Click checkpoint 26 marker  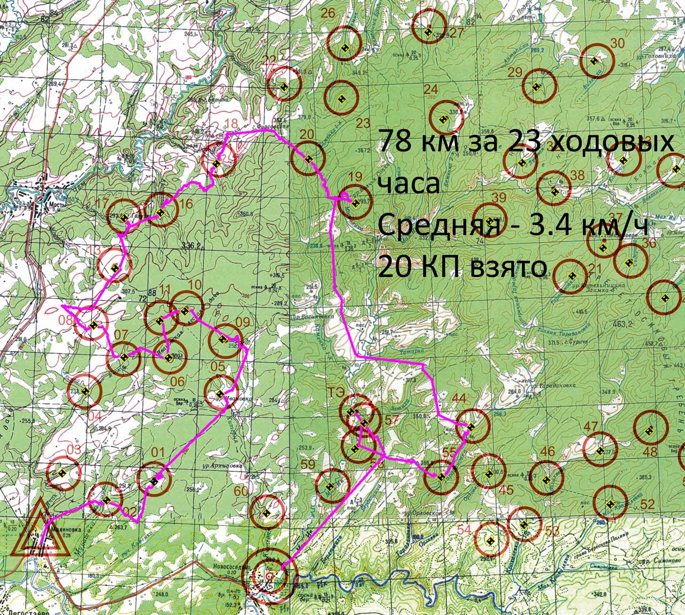point(345,49)
